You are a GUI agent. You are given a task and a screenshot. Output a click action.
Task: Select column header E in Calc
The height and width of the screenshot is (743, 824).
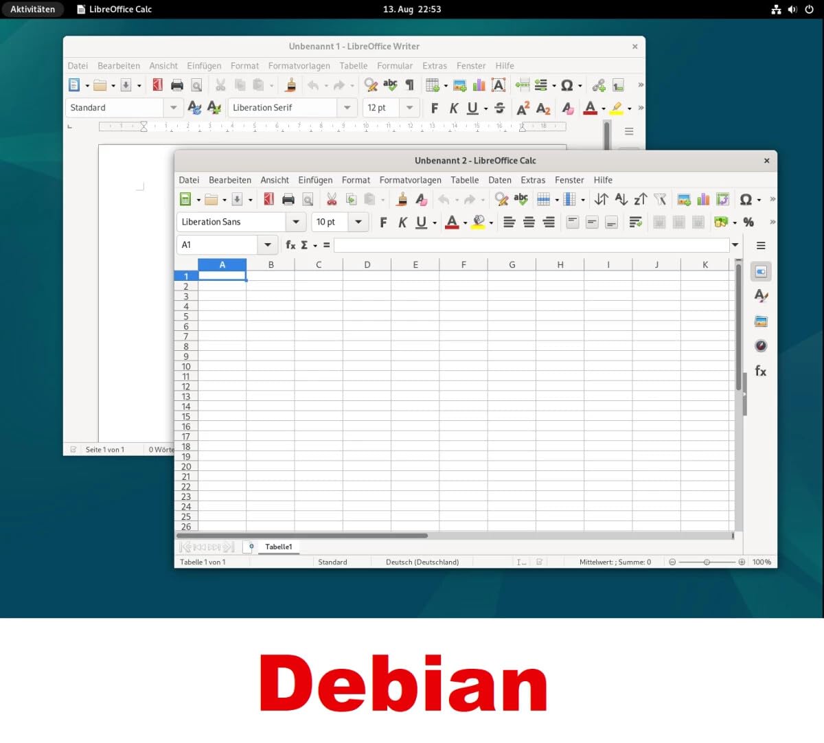(x=415, y=264)
